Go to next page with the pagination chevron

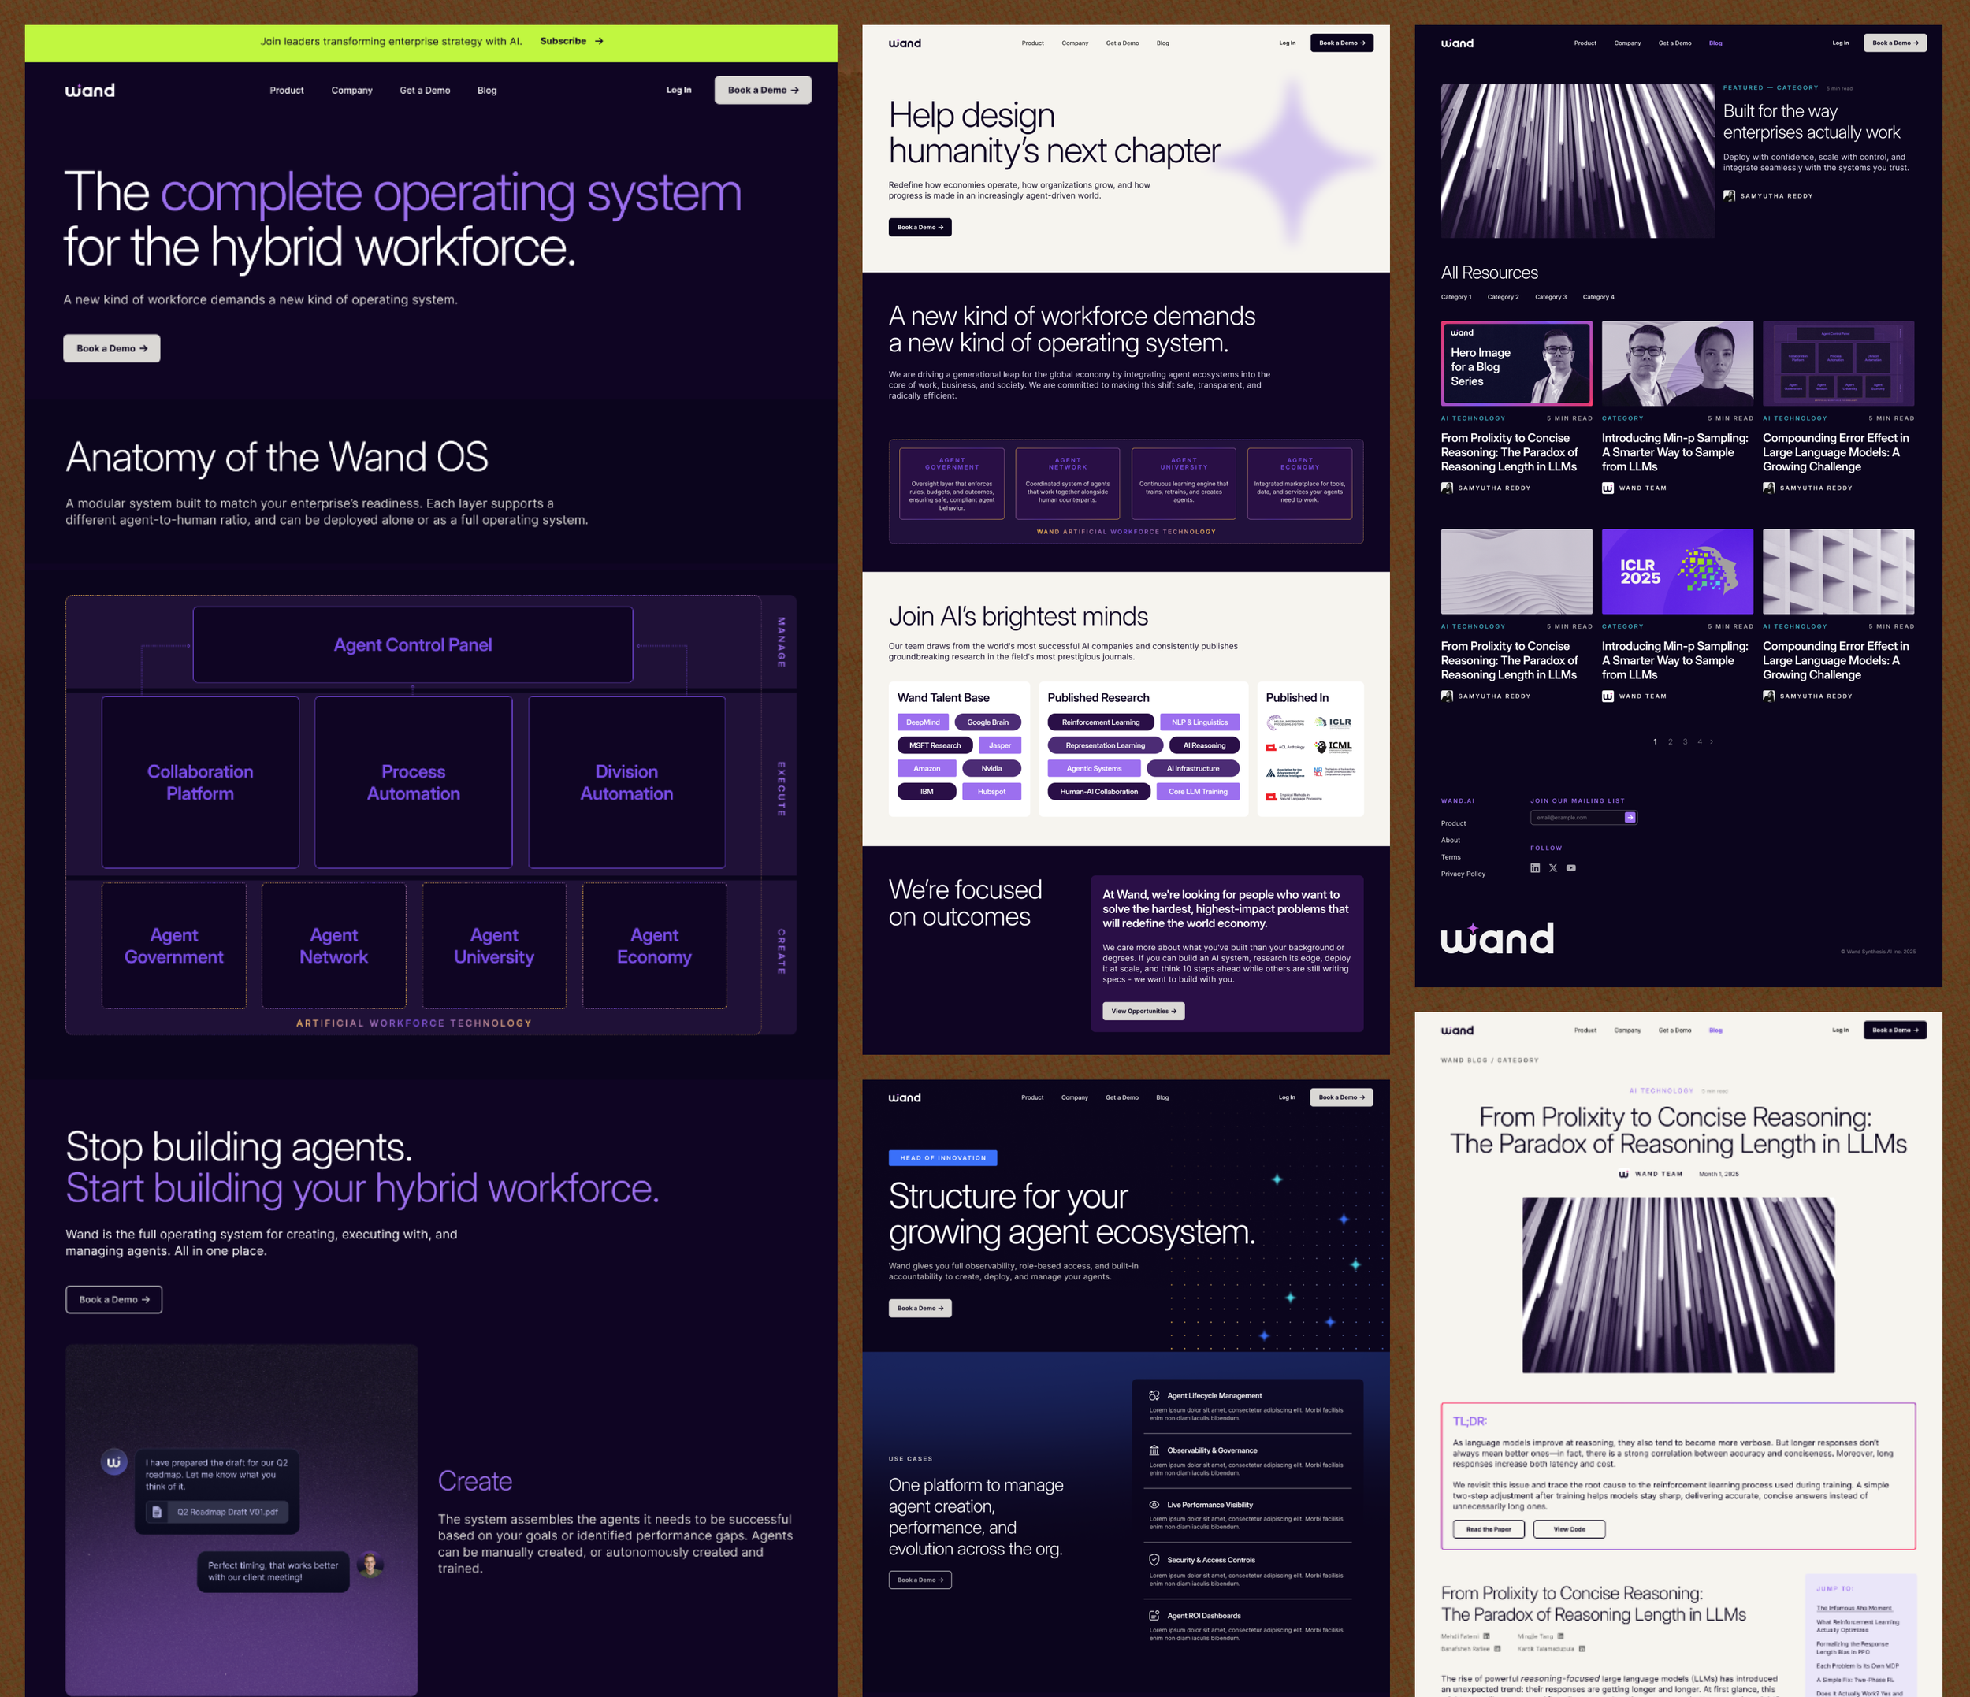coord(1712,741)
